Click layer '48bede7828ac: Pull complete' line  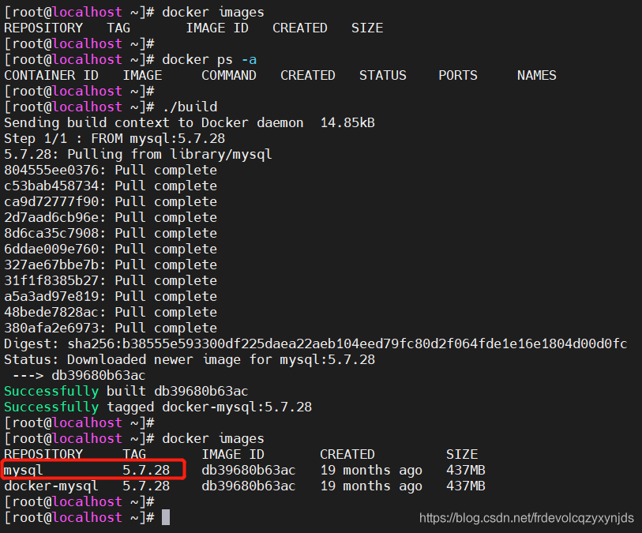[x=111, y=313]
